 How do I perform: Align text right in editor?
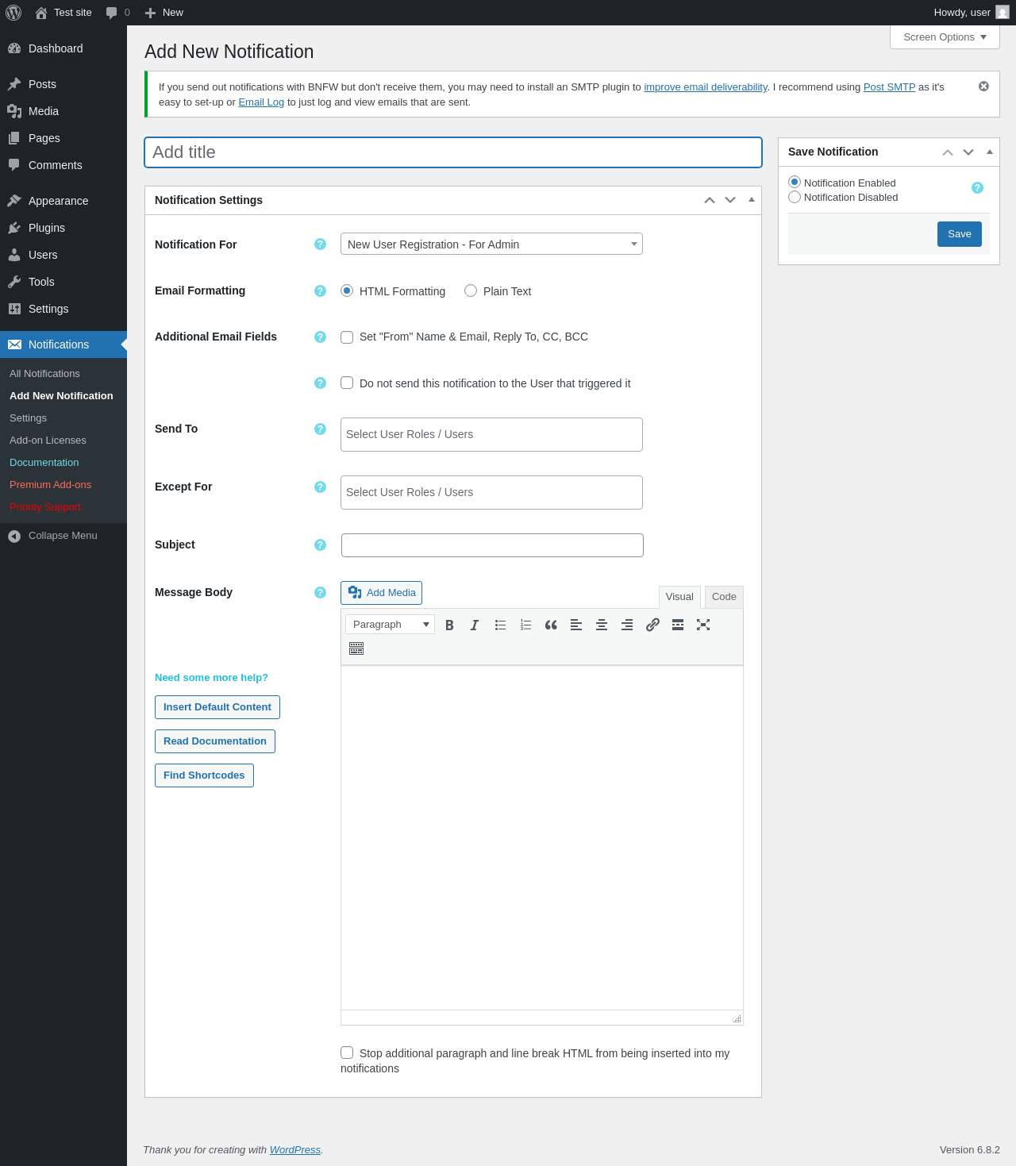click(627, 625)
